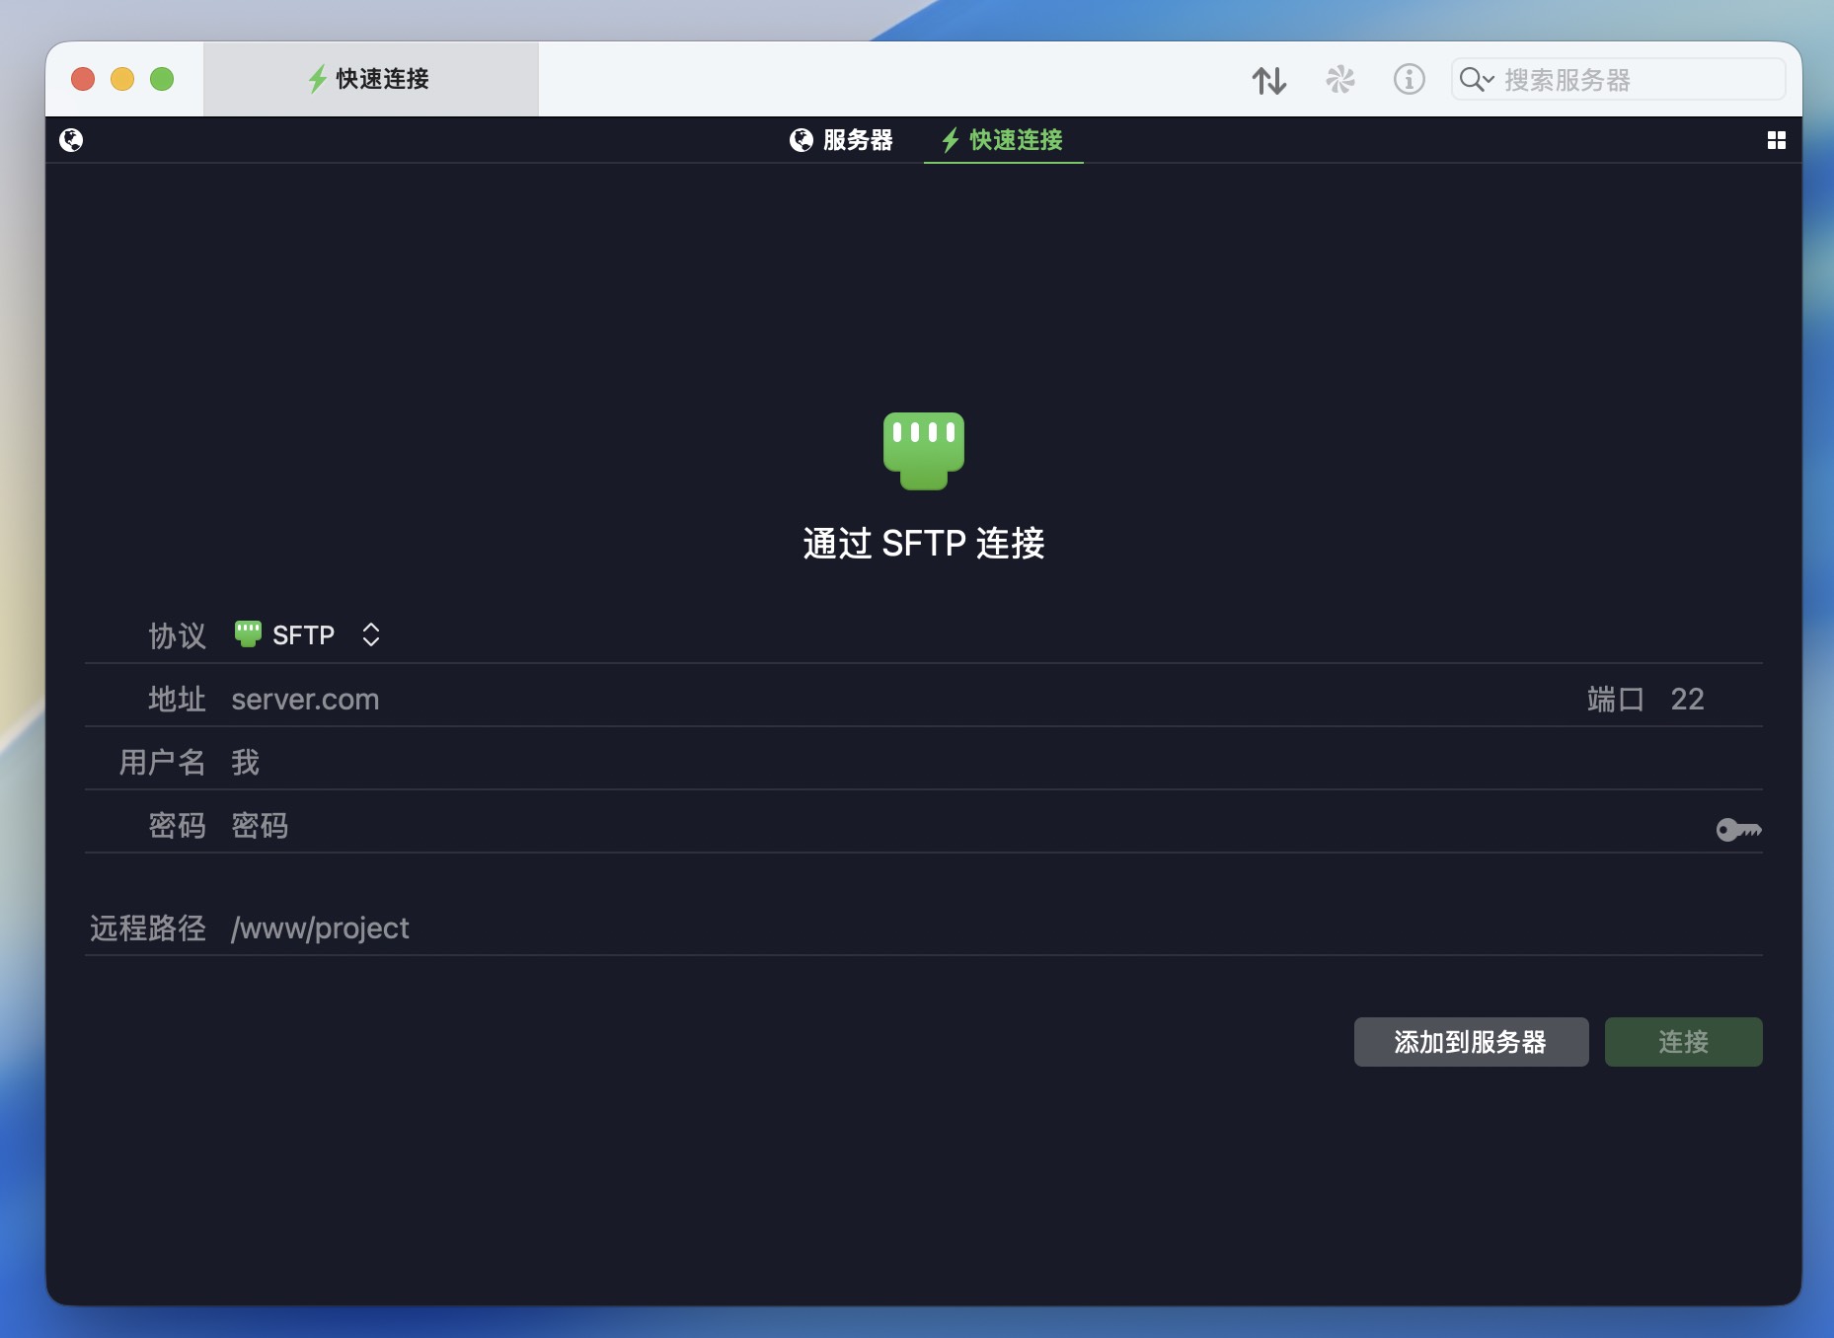This screenshot has height=1338, width=1834.
Task: Select the 快速连接 tab in dark bar
Action: (1003, 140)
